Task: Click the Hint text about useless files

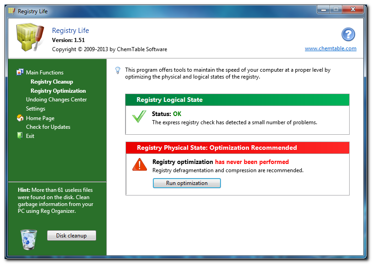Action: [56, 201]
